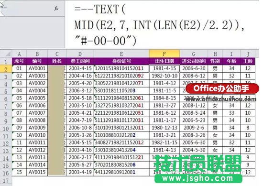Click the 年龄 header cell
This screenshot has width=263, height=186.
coord(231,61)
